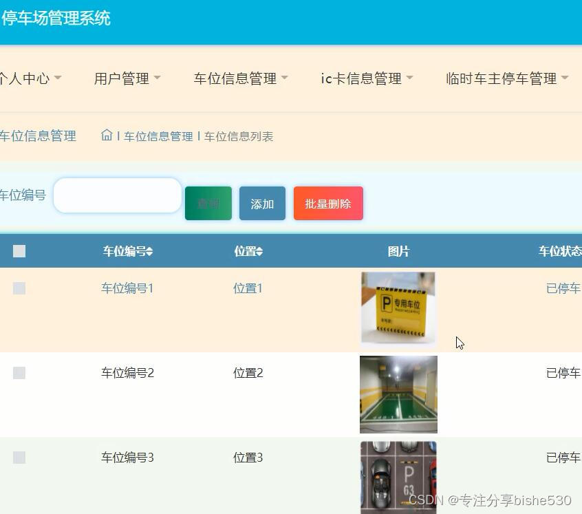This screenshot has width=582, height=514.
Task: Toggle sorting on the 位置 column arrows
Action: tap(260, 251)
